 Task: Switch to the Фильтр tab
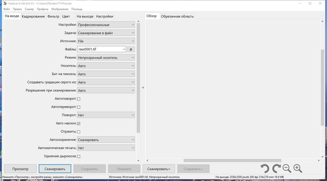click(53, 16)
